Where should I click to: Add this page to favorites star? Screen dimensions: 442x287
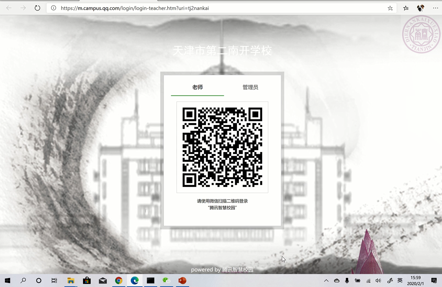[390, 8]
